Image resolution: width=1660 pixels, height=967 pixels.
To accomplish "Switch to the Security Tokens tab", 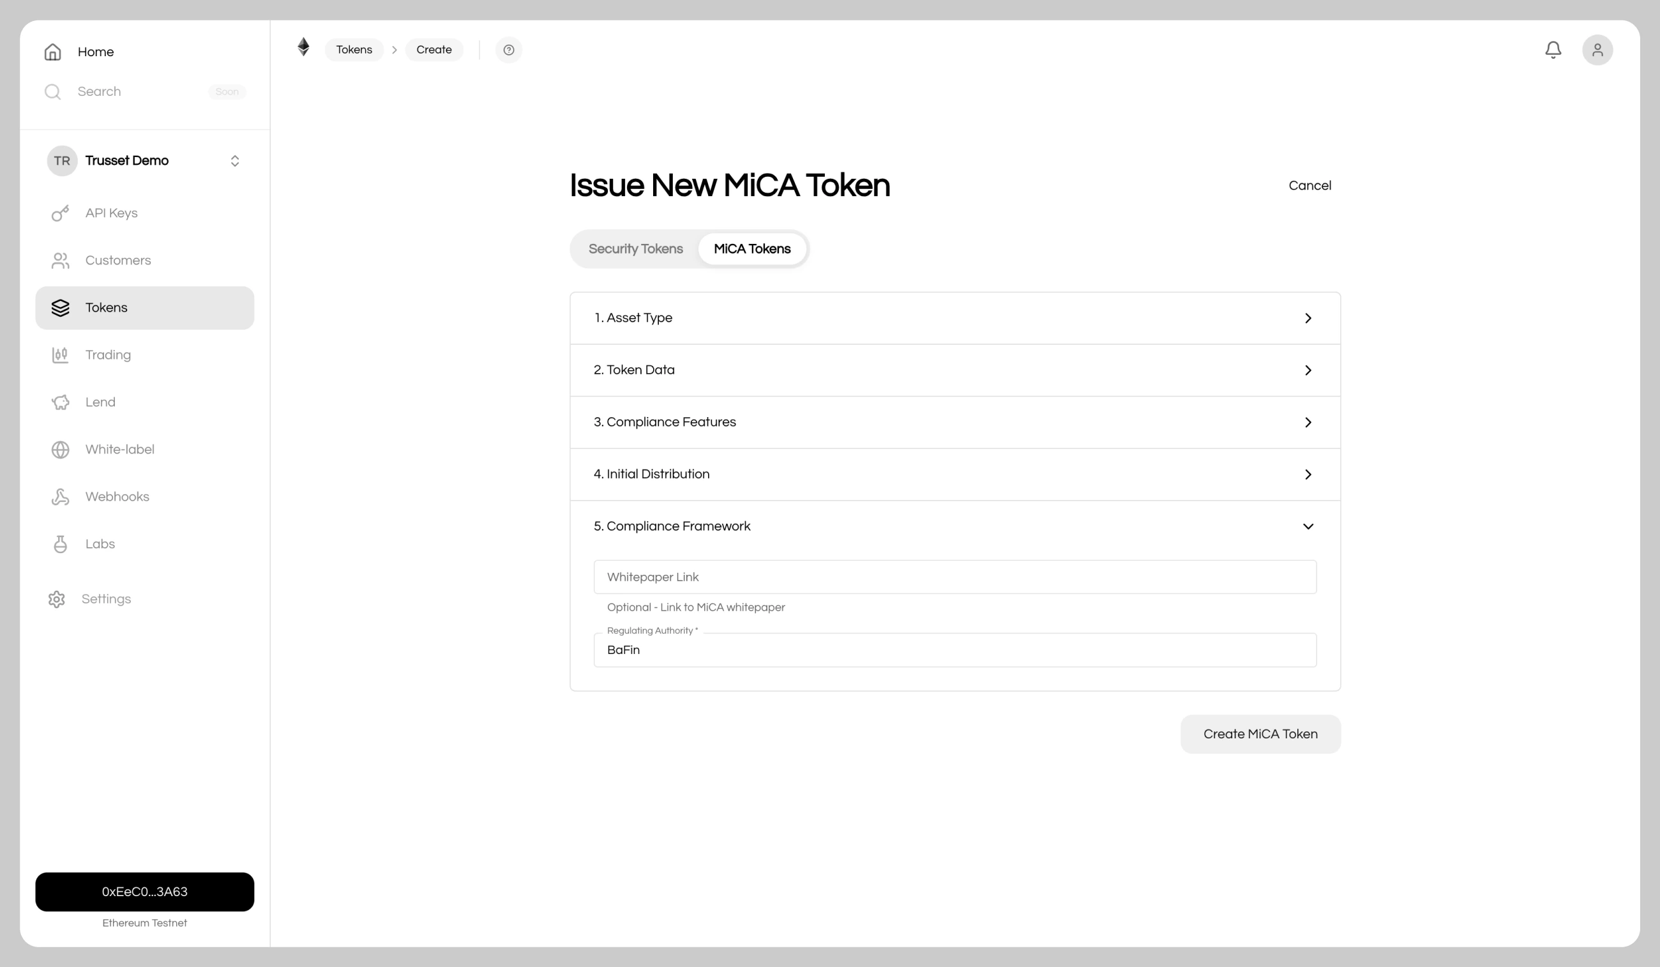I will click(635, 248).
